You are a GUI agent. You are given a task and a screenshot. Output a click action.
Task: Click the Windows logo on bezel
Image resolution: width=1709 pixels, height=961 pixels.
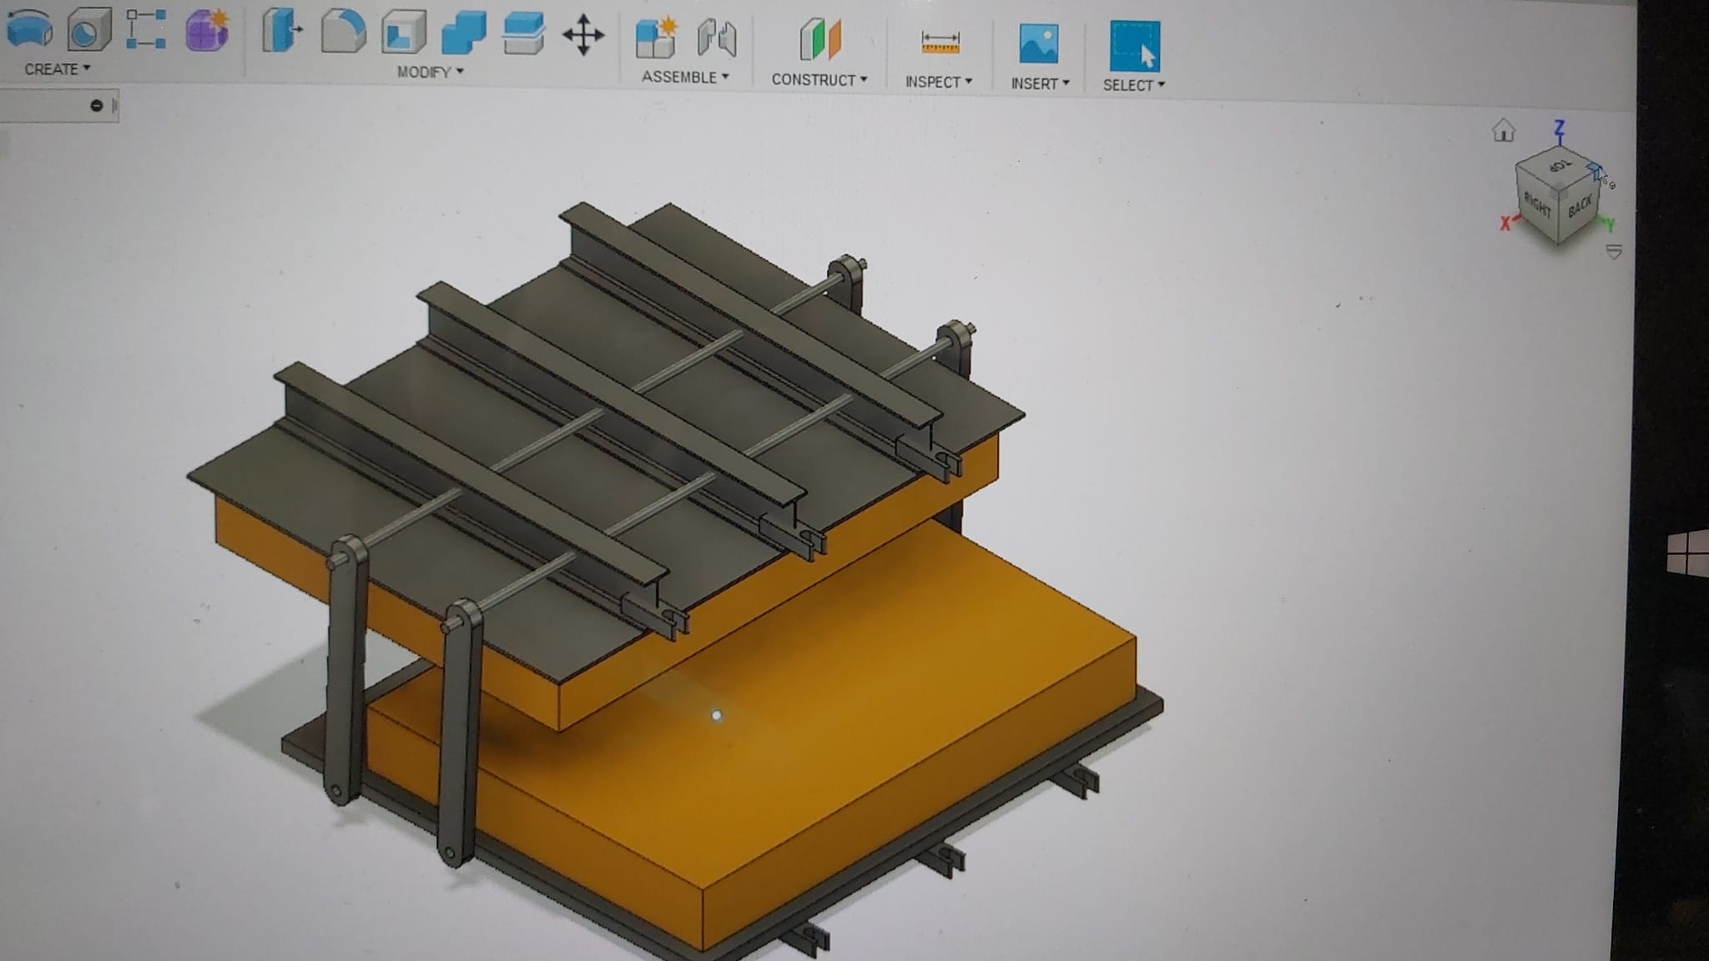pyautogui.click(x=1687, y=553)
